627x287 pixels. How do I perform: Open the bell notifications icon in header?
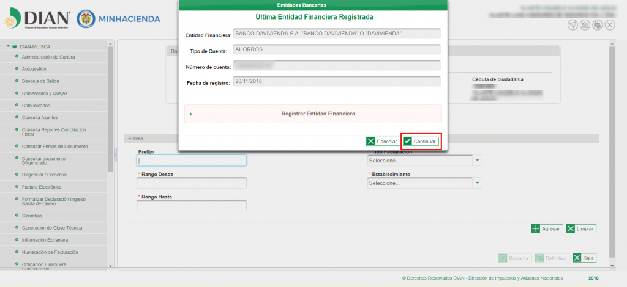click(573, 25)
